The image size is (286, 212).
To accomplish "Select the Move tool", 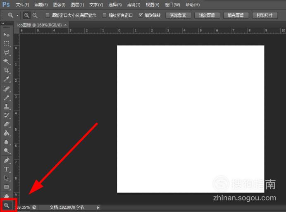I will click(x=6, y=34).
